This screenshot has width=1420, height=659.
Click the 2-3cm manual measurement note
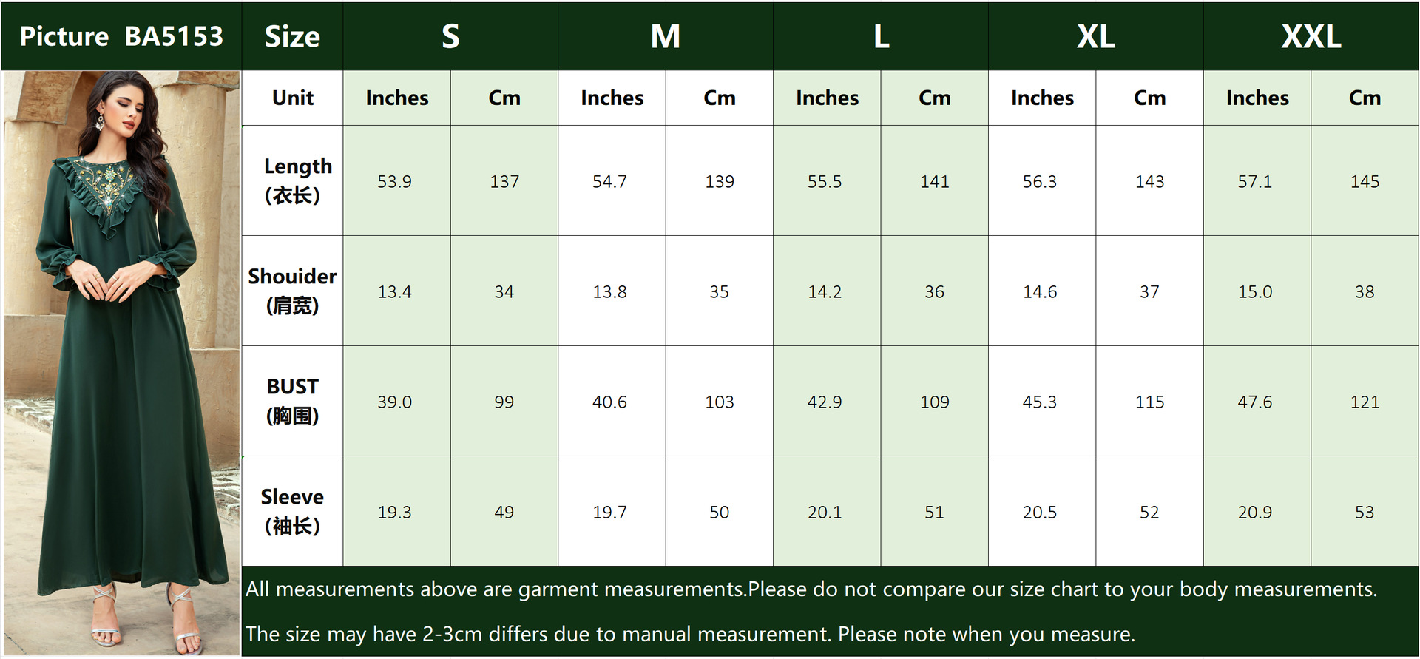pyautogui.click(x=690, y=634)
